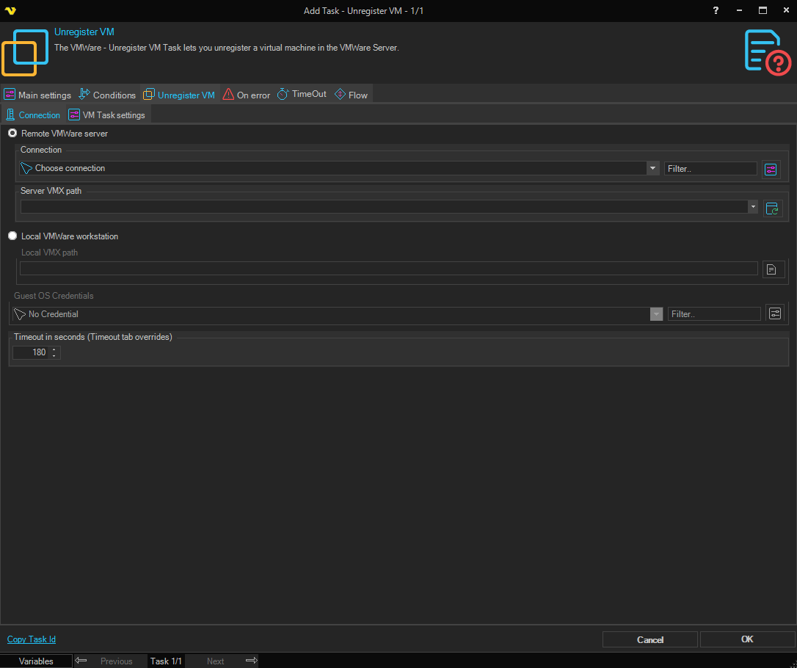Increase the timeout seconds stepper value
Viewport: 797px width, 668px height.
pyautogui.click(x=54, y=349)
